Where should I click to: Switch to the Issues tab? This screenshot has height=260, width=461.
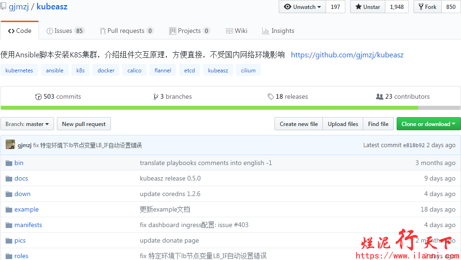pyautogui.click(x=65, y=31)
